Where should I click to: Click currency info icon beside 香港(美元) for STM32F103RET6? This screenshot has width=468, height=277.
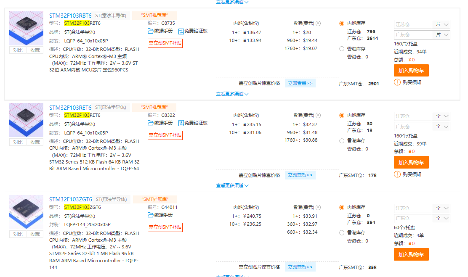318,116
